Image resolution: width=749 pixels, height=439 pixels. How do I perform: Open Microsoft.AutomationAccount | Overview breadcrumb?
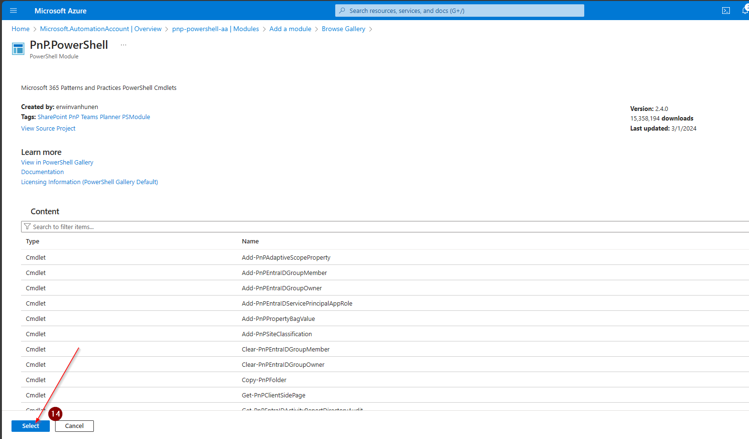101,29
